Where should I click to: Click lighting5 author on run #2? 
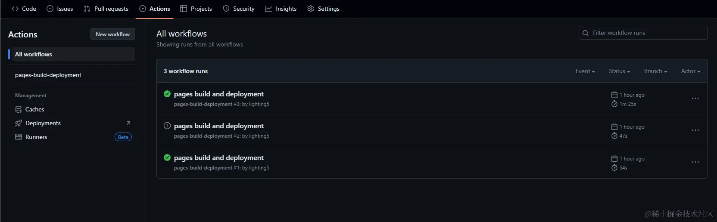[x=259, y=136]
